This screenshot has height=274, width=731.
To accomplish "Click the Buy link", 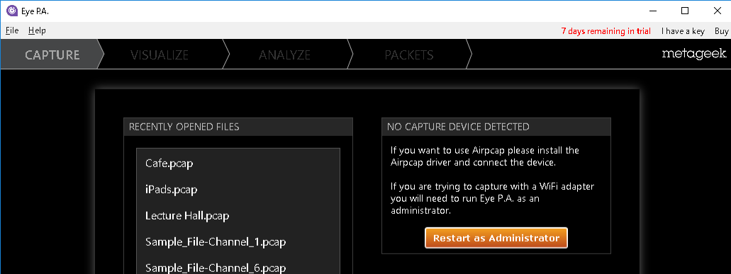I will [x=721, y=31].
